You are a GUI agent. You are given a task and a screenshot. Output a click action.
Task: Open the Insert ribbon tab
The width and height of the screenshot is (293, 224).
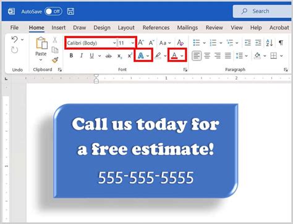[59, 28]
